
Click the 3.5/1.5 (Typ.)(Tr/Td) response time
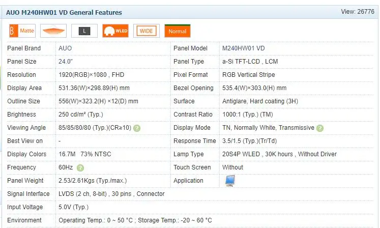(249, 141)
